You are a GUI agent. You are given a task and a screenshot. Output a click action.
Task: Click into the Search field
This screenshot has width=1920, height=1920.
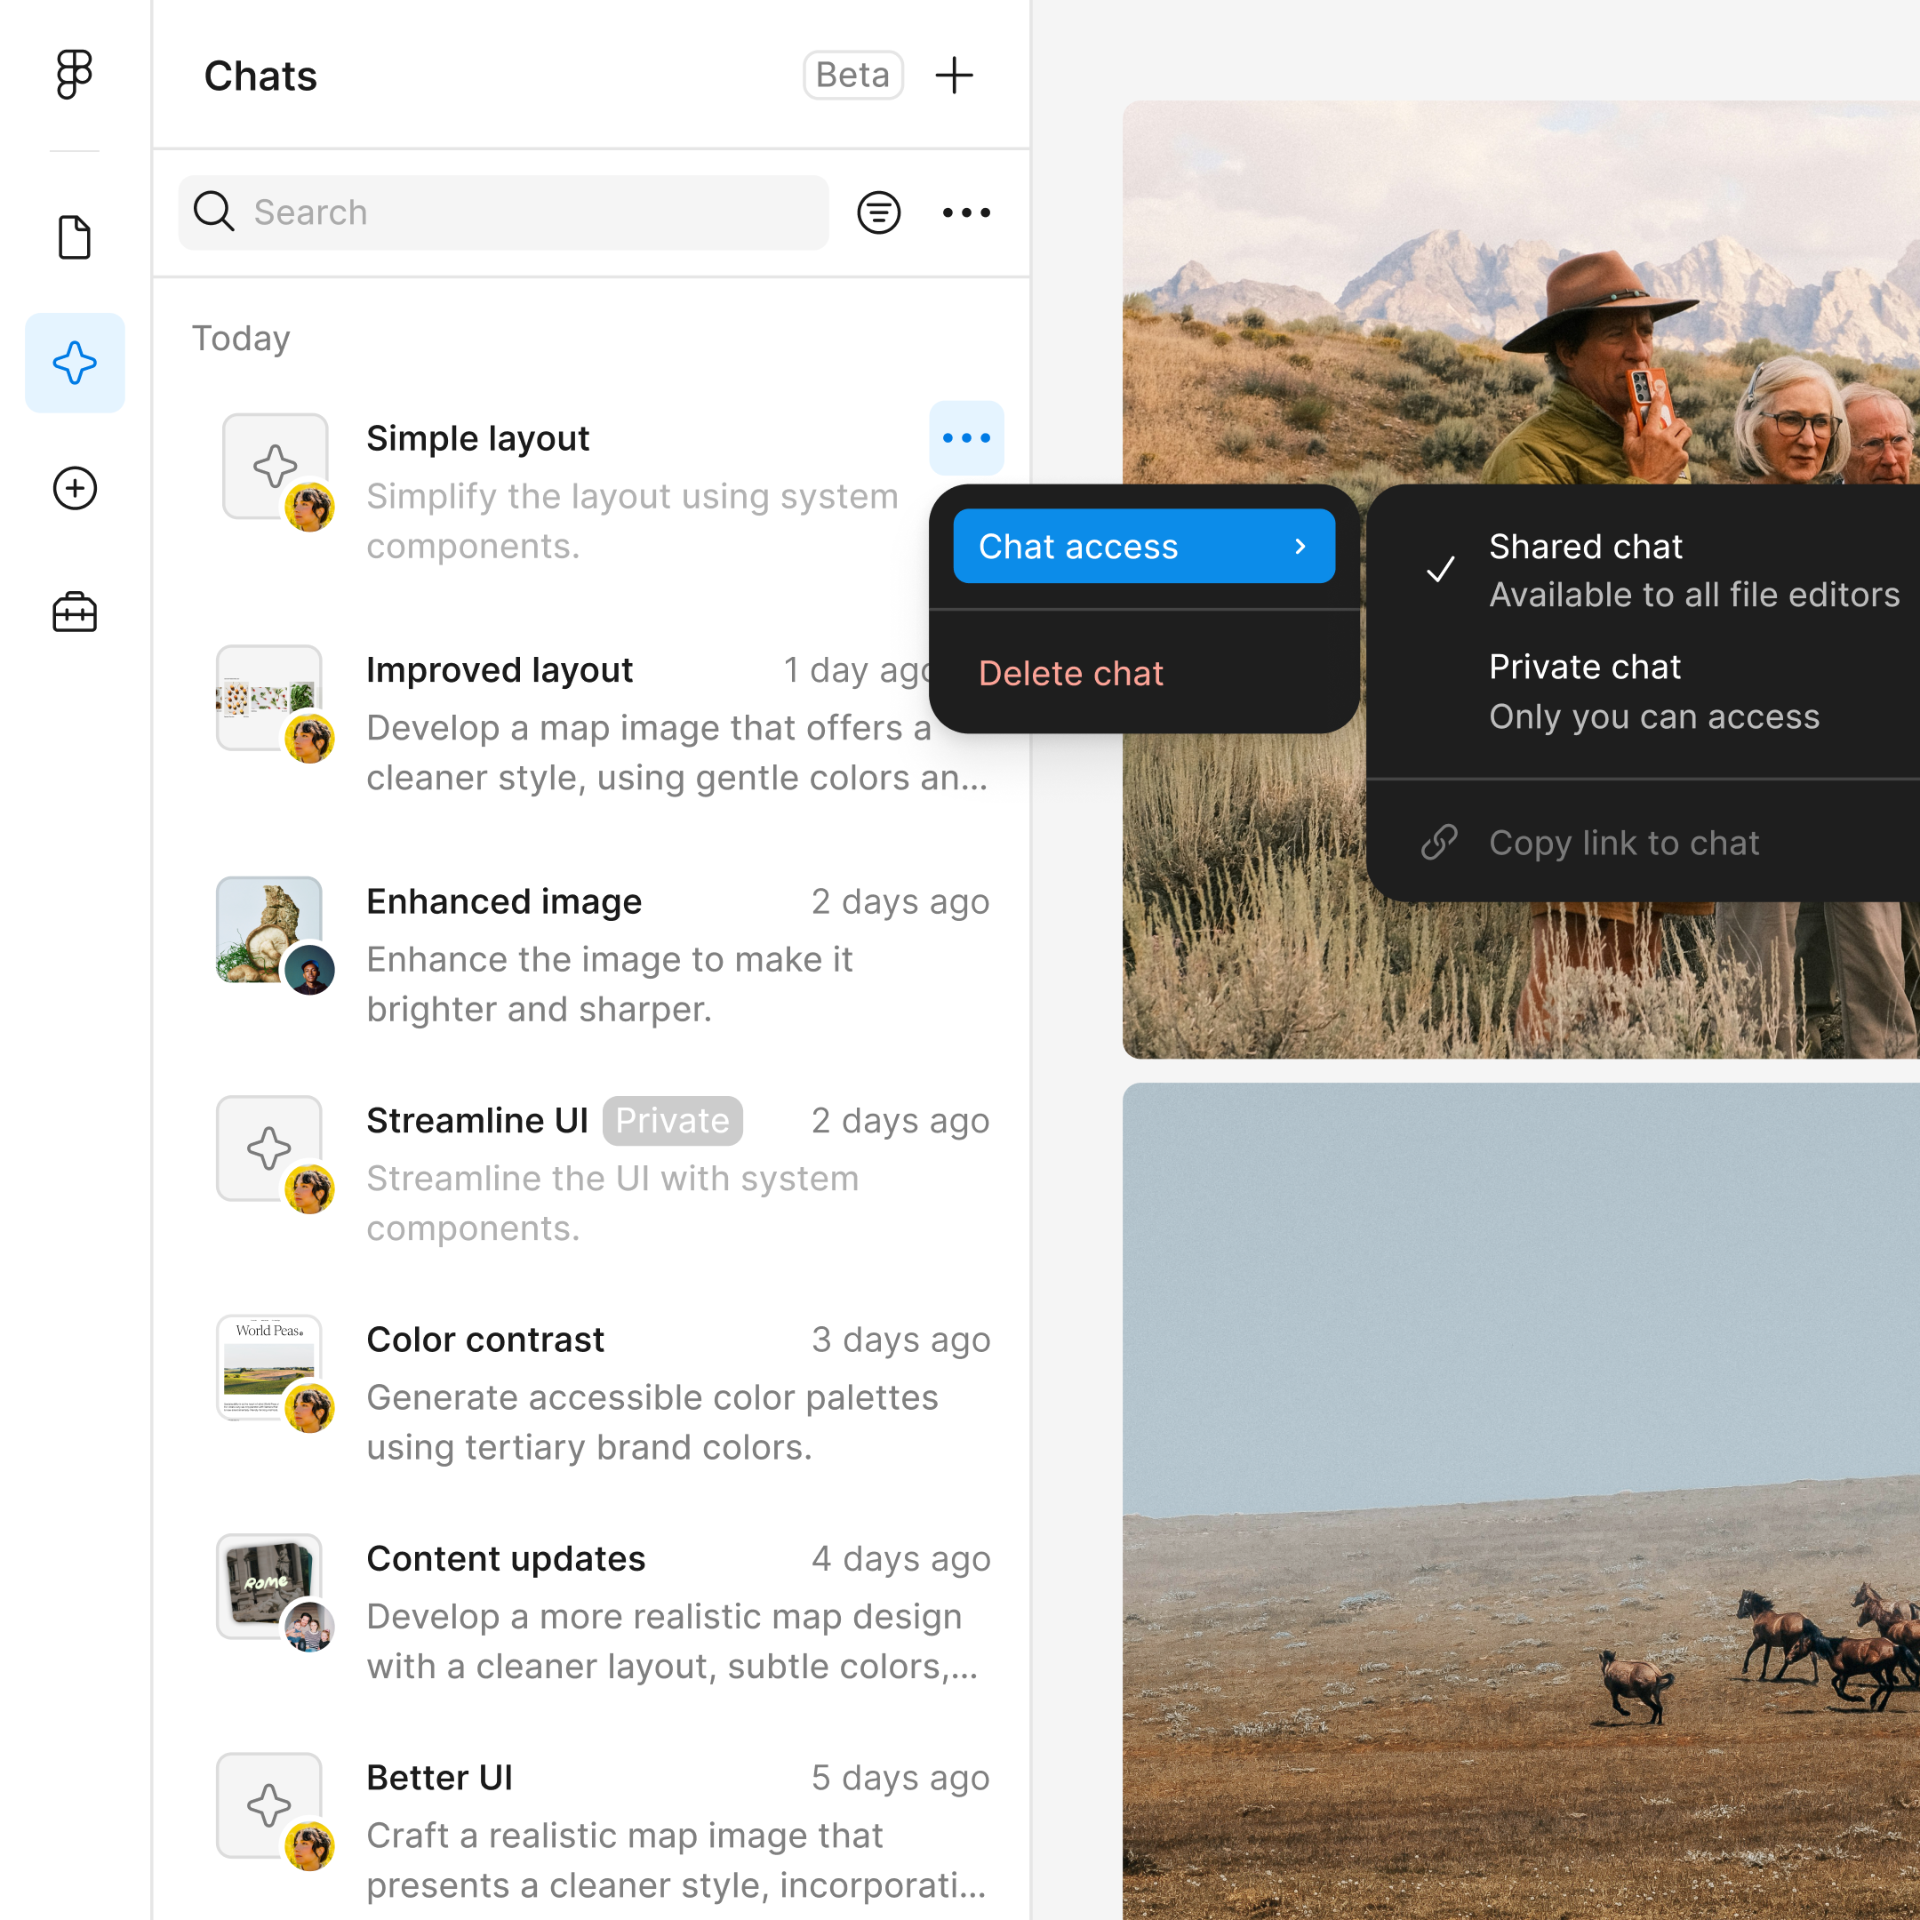[503, 212]
